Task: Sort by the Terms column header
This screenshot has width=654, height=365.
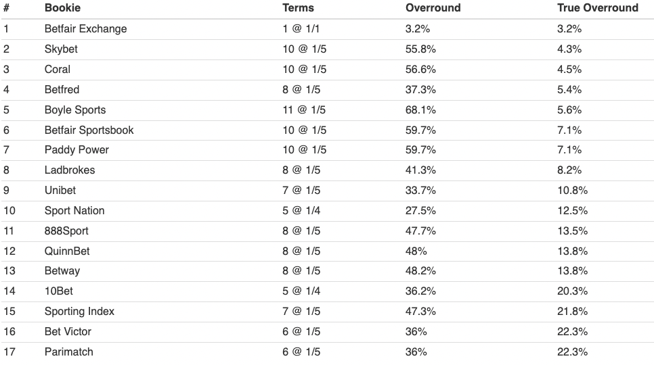Action: pos(298,8)
